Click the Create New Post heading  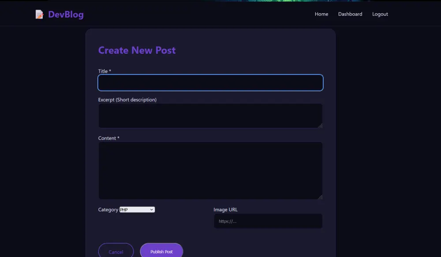point(137,50)
